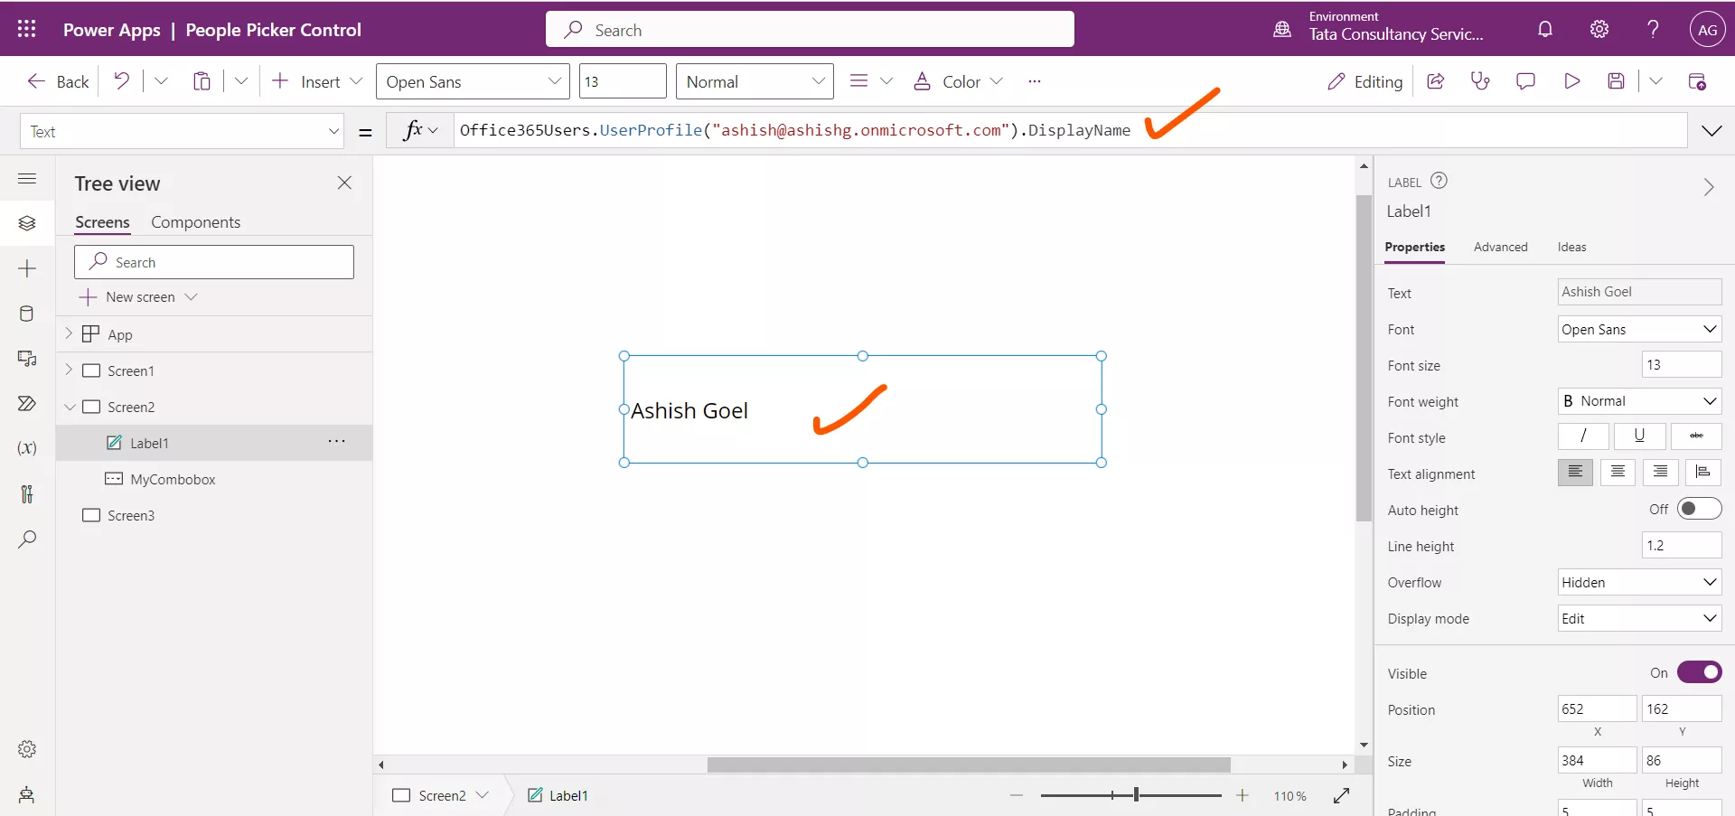1735x816 pixels.
Task: Turn off the Visible property
Action: (x=1700, y=672)
